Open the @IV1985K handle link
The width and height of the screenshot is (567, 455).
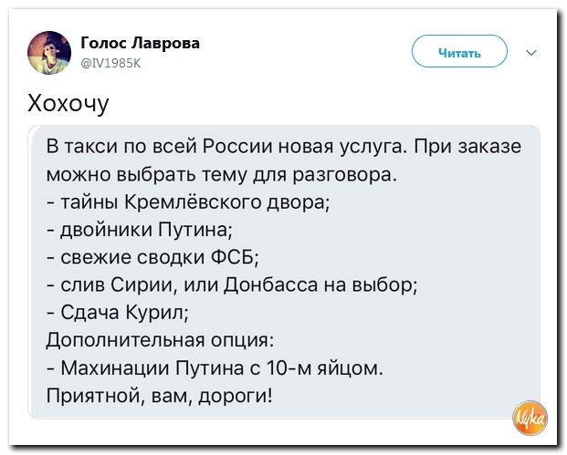point(110,63)
